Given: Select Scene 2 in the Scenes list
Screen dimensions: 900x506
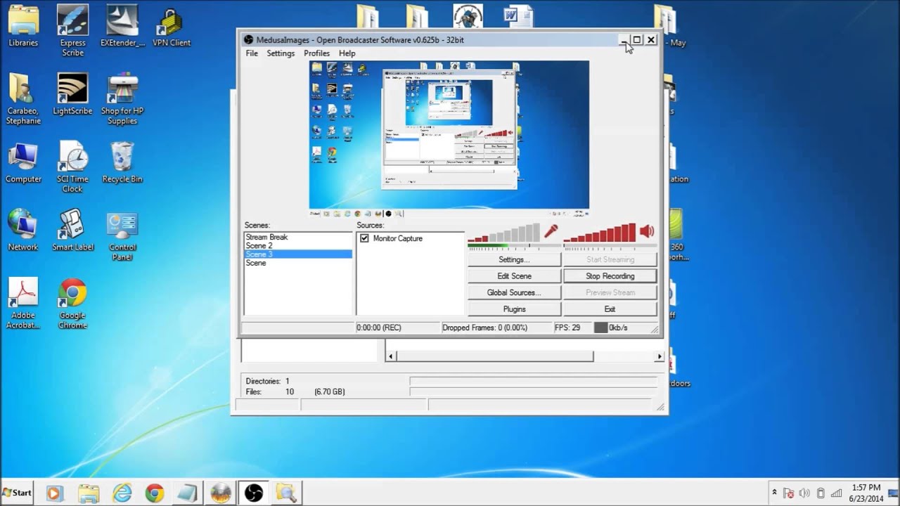Looking at the screenshot, I should click(298, 245).
